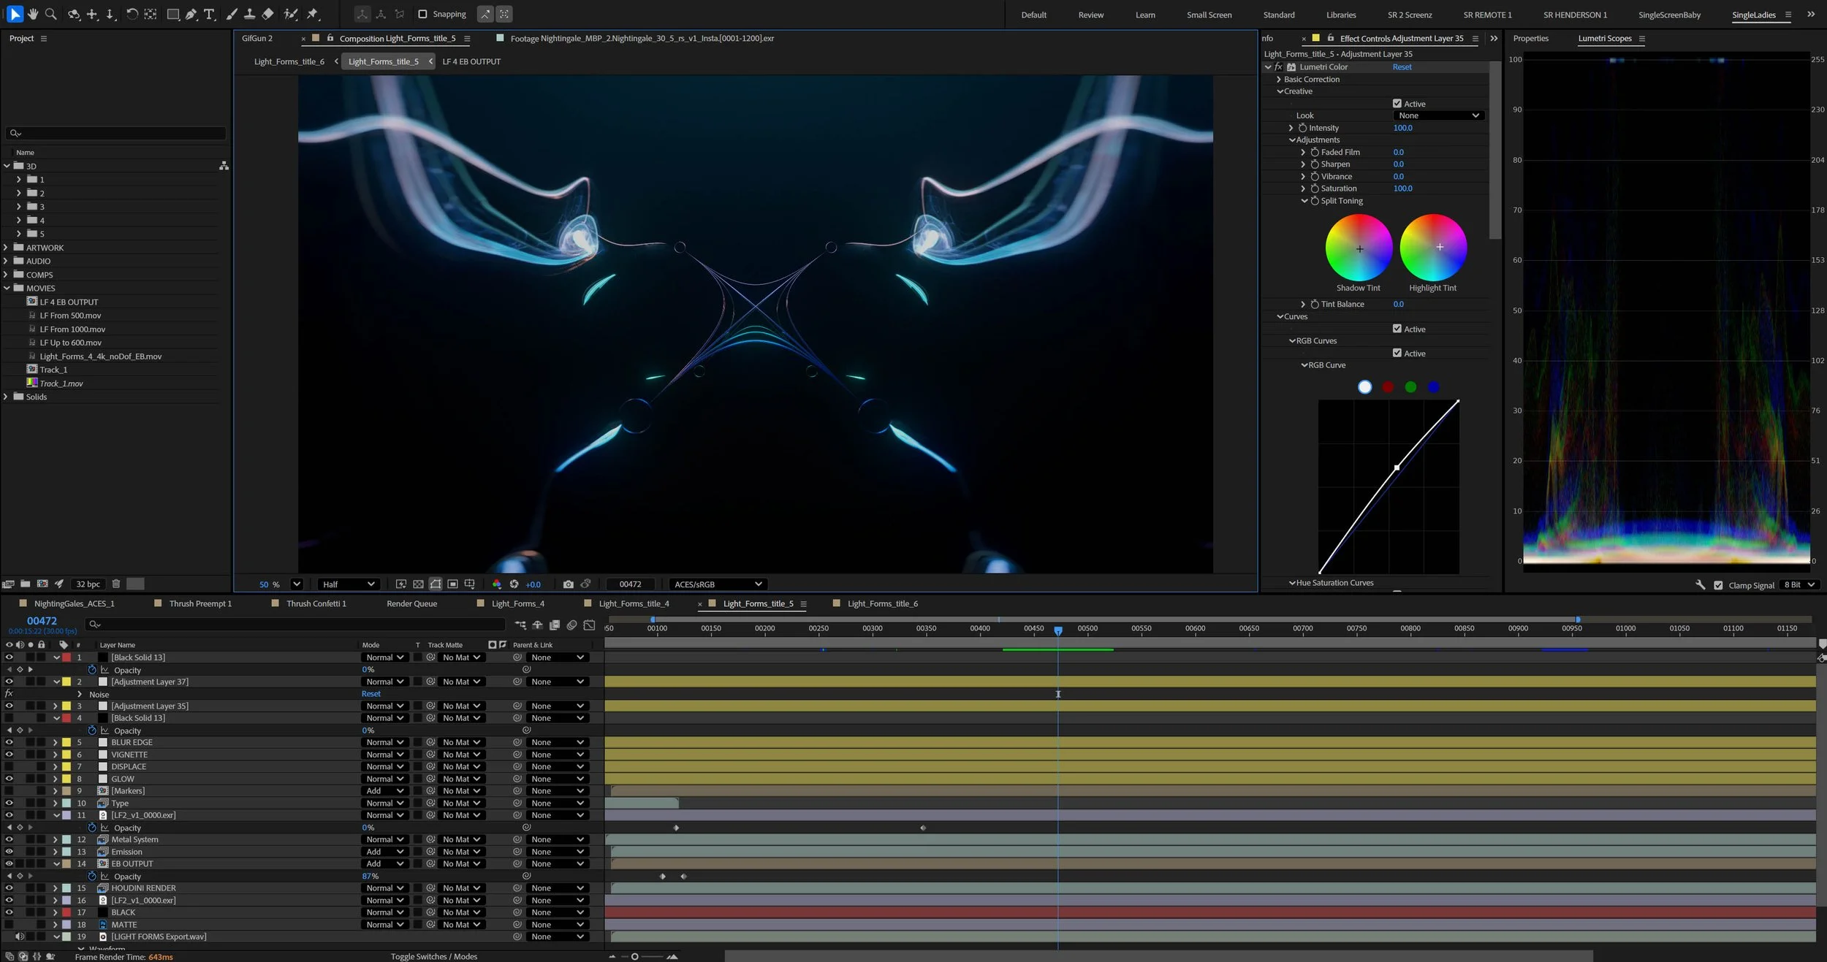Hide the VIGNETTE layer with eye icon
The width and height of the screenshot is (1827, 962).
coord(9,755)
